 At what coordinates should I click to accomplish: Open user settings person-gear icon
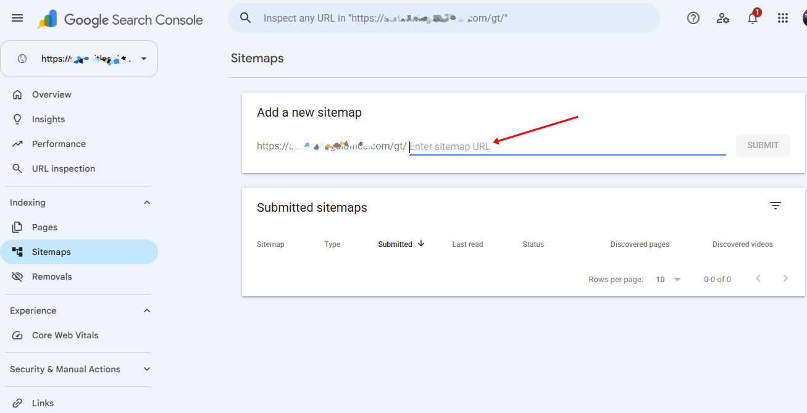(723, 18)
